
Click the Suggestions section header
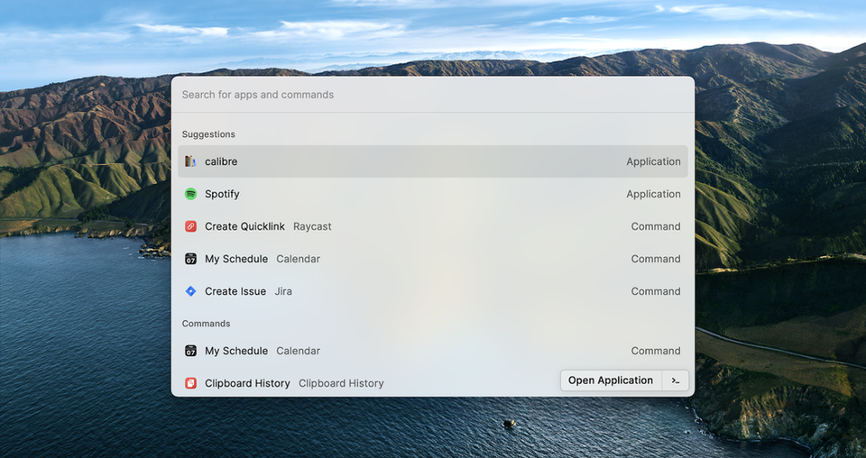(x=208, y=134)
